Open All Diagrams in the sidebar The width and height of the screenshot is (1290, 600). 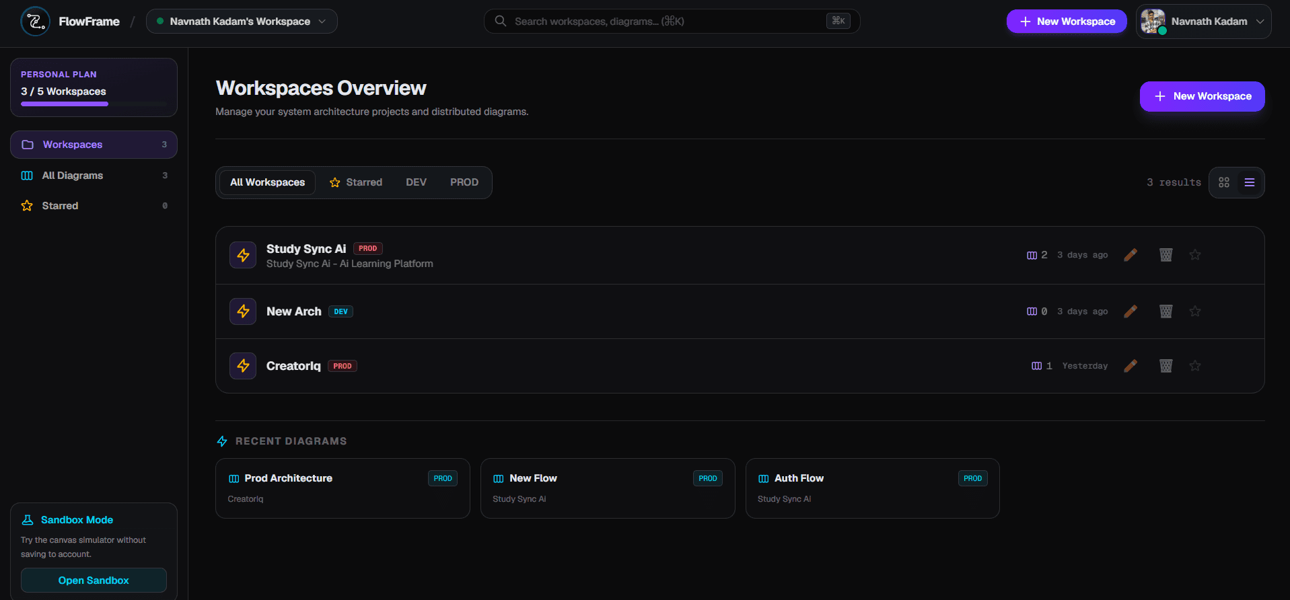click(x=94, y=176)
